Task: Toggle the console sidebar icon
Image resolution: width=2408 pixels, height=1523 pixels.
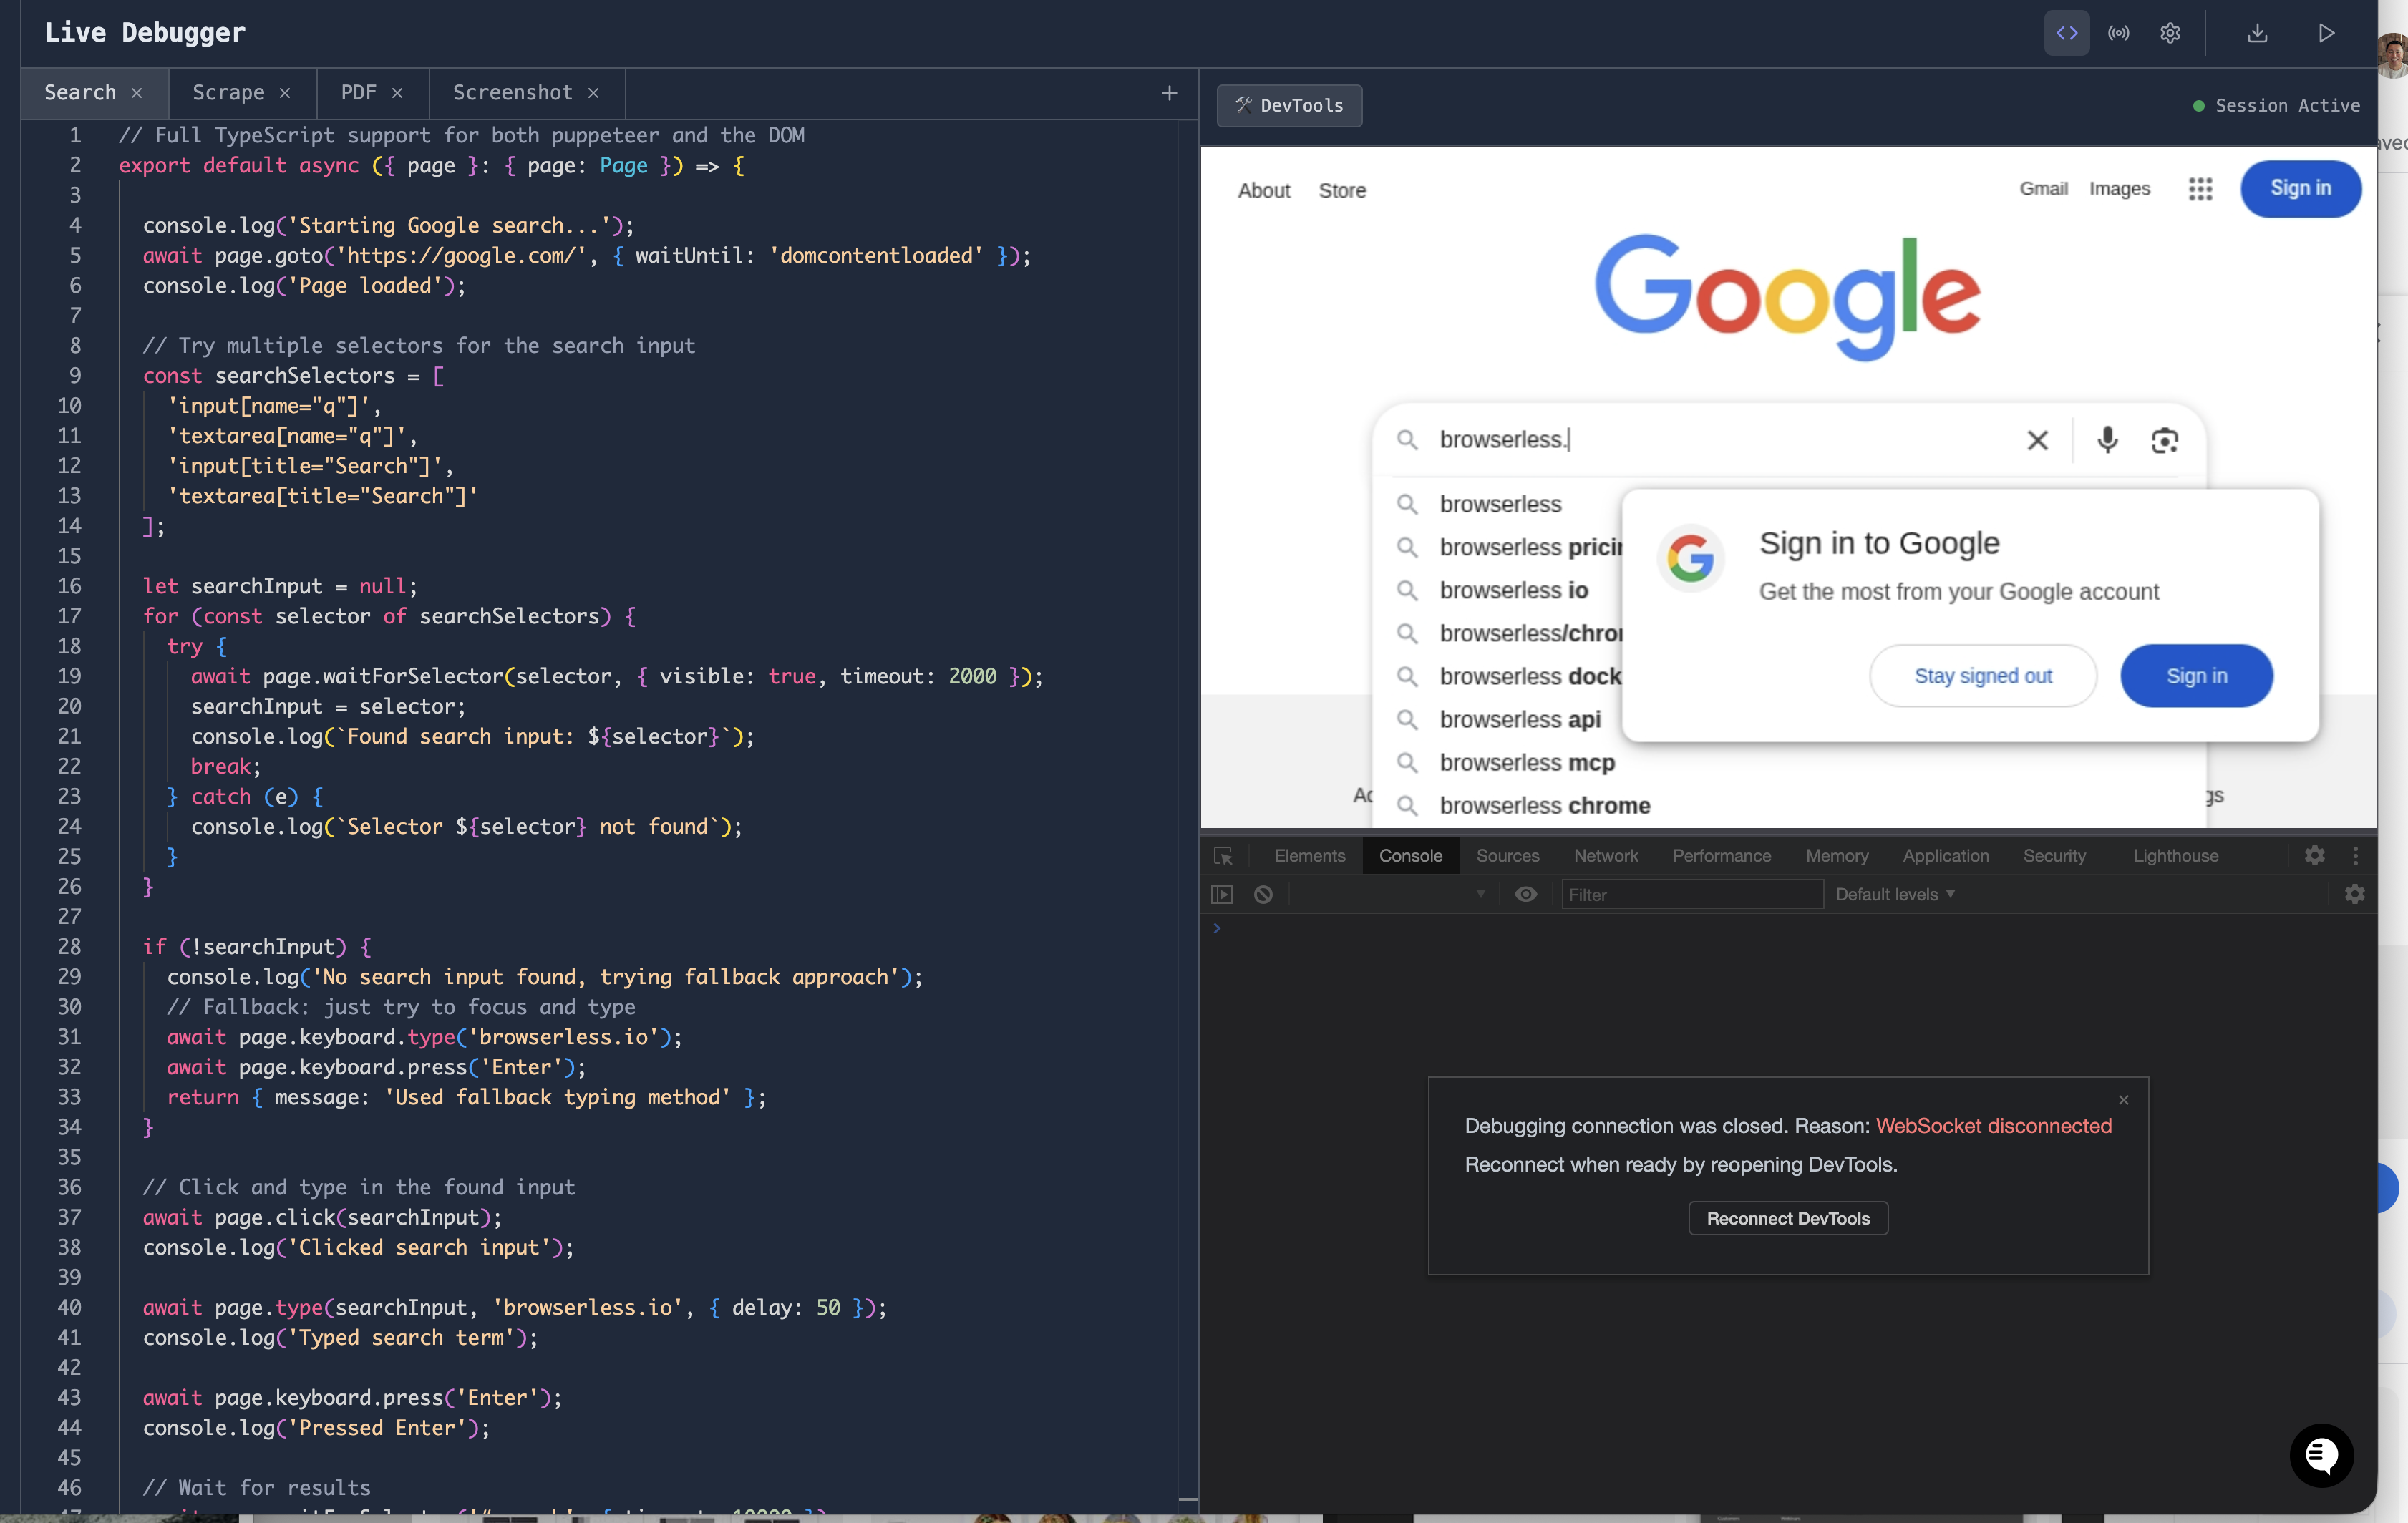Action: 1221,894
